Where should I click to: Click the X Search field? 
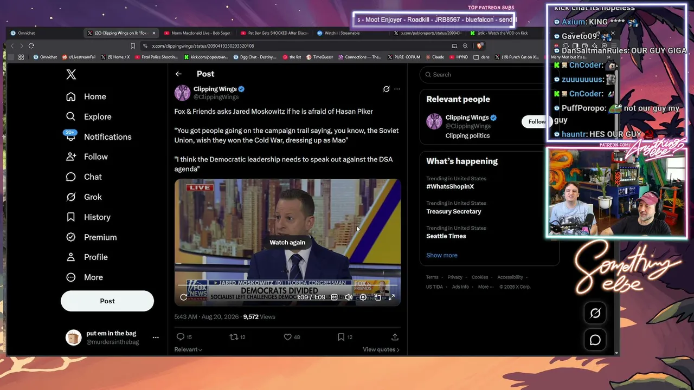click(489, 75)
